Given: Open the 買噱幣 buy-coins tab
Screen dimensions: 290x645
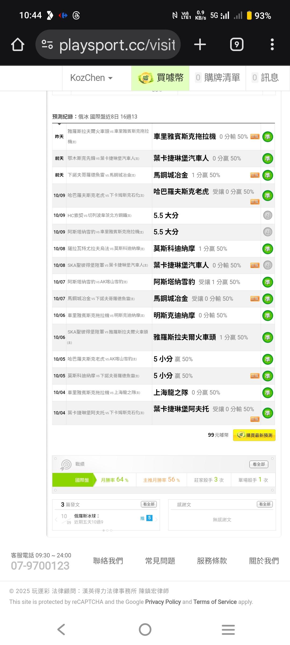Looking at the screenshot, I should pos(160,78).
